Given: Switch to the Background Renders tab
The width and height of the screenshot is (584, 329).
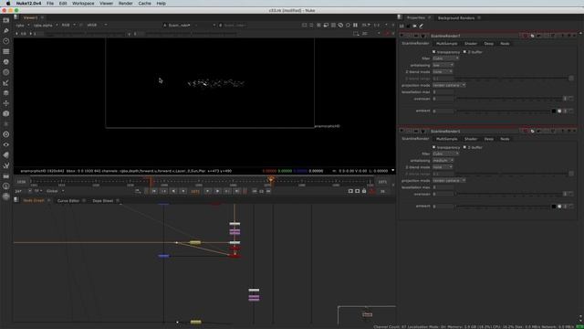Looking at the screenshot, I should (x=456, y=18).
